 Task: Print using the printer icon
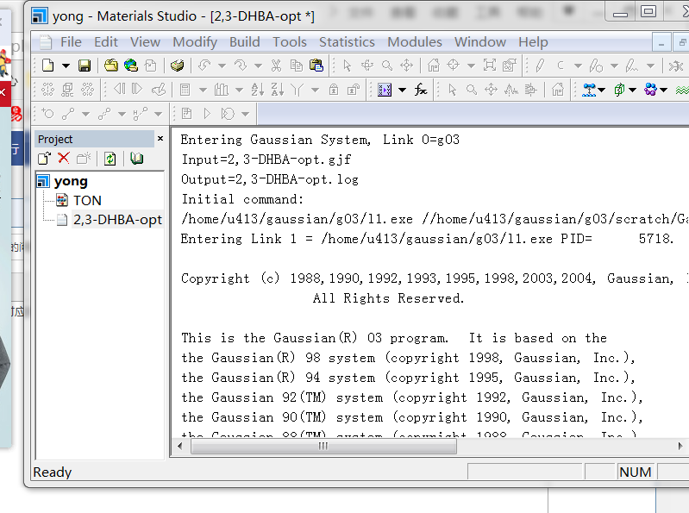tap(177, 66)
